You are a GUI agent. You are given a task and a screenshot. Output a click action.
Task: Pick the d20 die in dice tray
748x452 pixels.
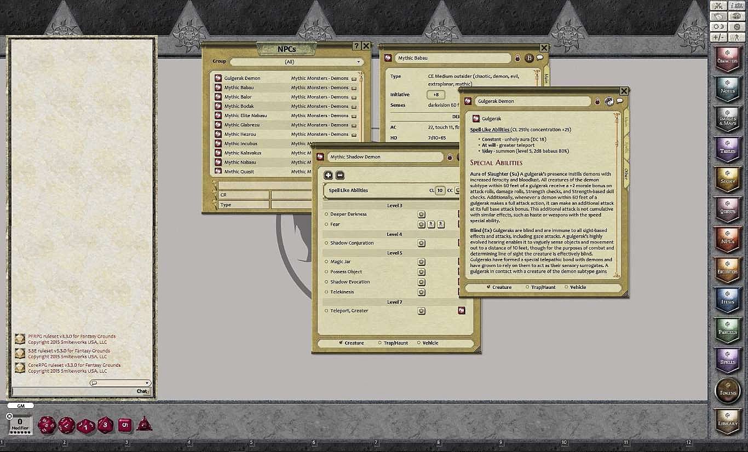pyautogui.click(x=46, y=424)
